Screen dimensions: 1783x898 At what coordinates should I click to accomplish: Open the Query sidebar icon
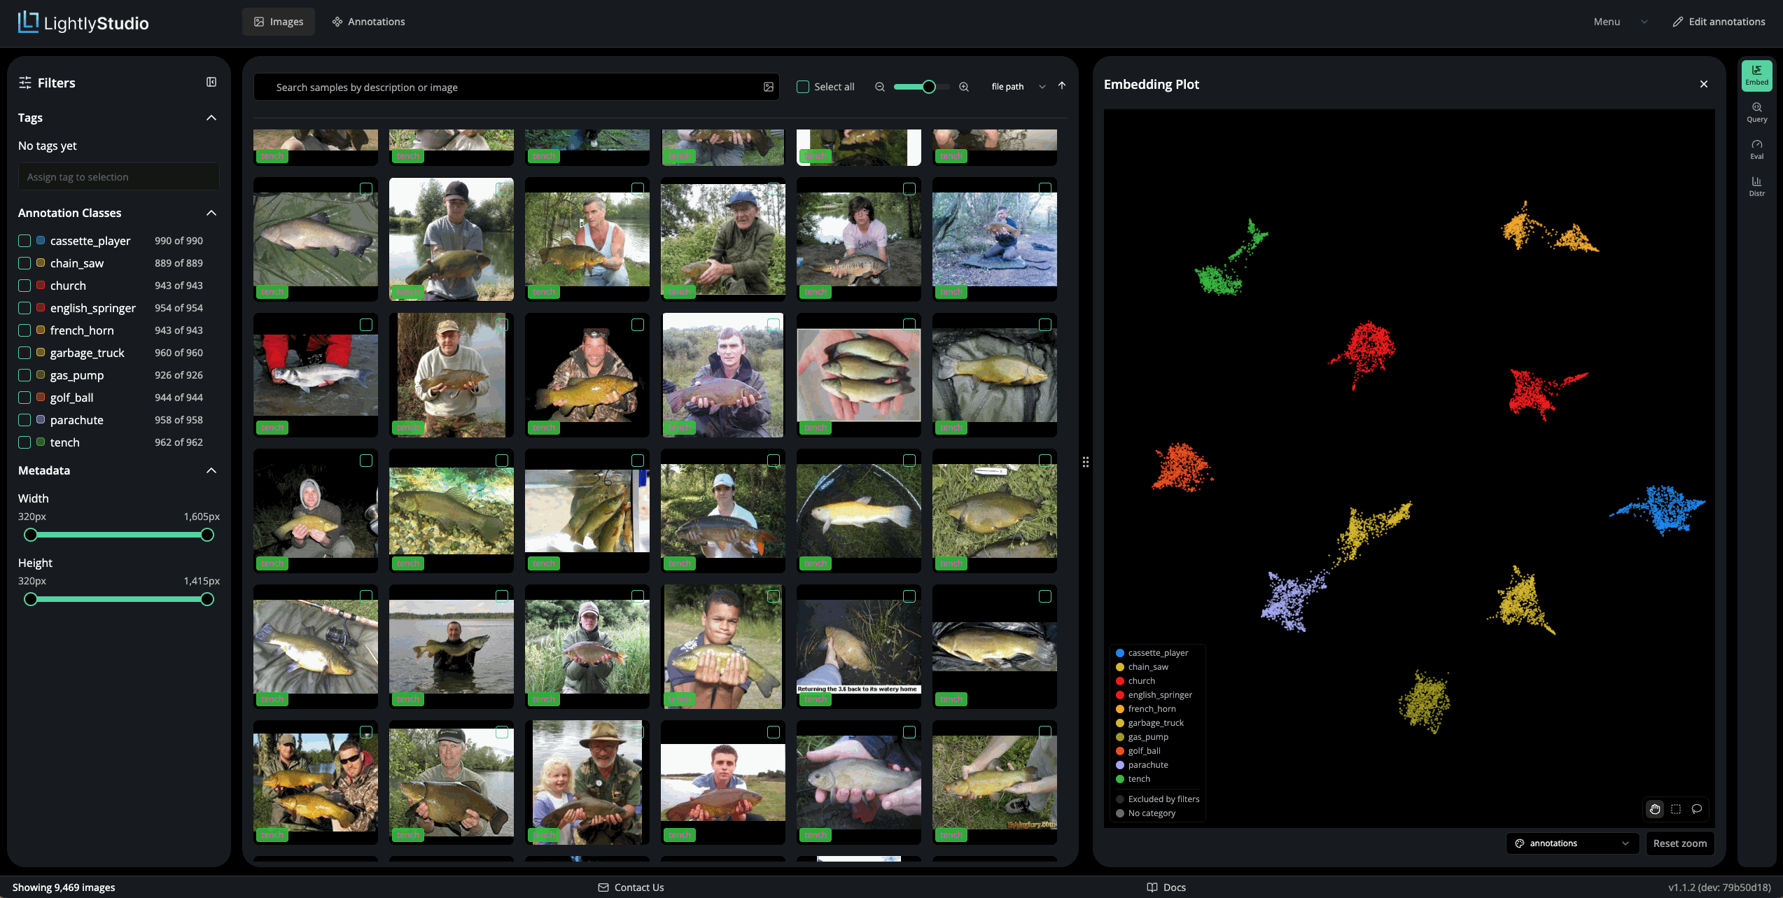(x=1756, y=112)
